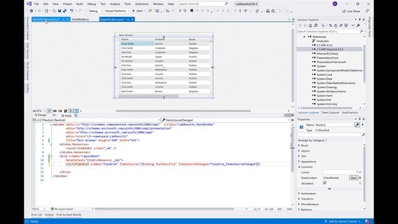Click Solution Explorer View Code icon
Image resolution: width=398 pixels, height=224 pixels.
[353, 26]
